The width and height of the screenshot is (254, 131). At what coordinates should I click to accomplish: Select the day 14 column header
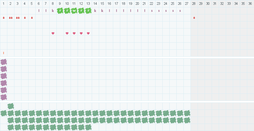click(x=95, y=4)
